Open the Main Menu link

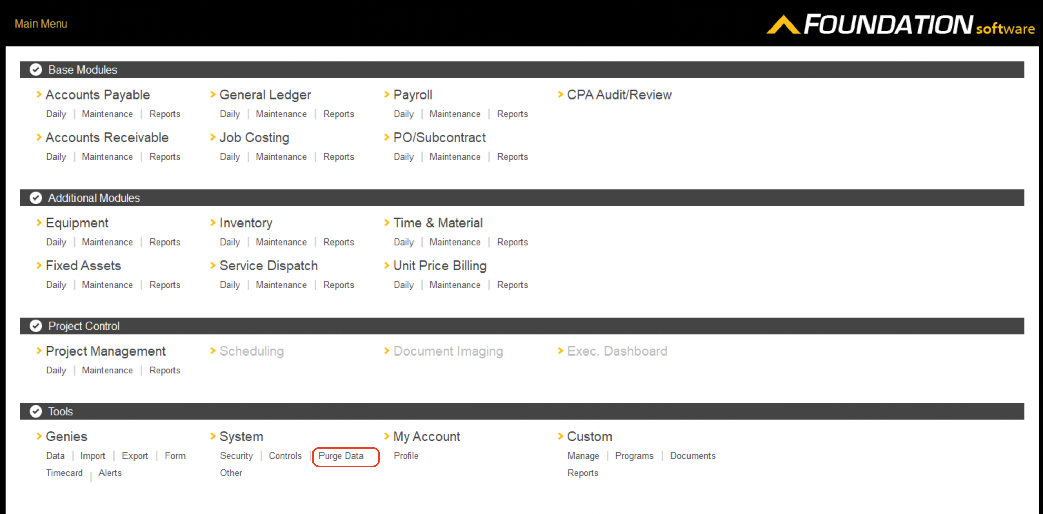(41, 23)
